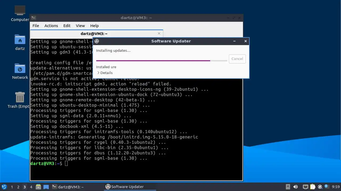This screenshot has width=341, height=191.
Task: Open the Trash desktop icon
Action: (19, 100)
